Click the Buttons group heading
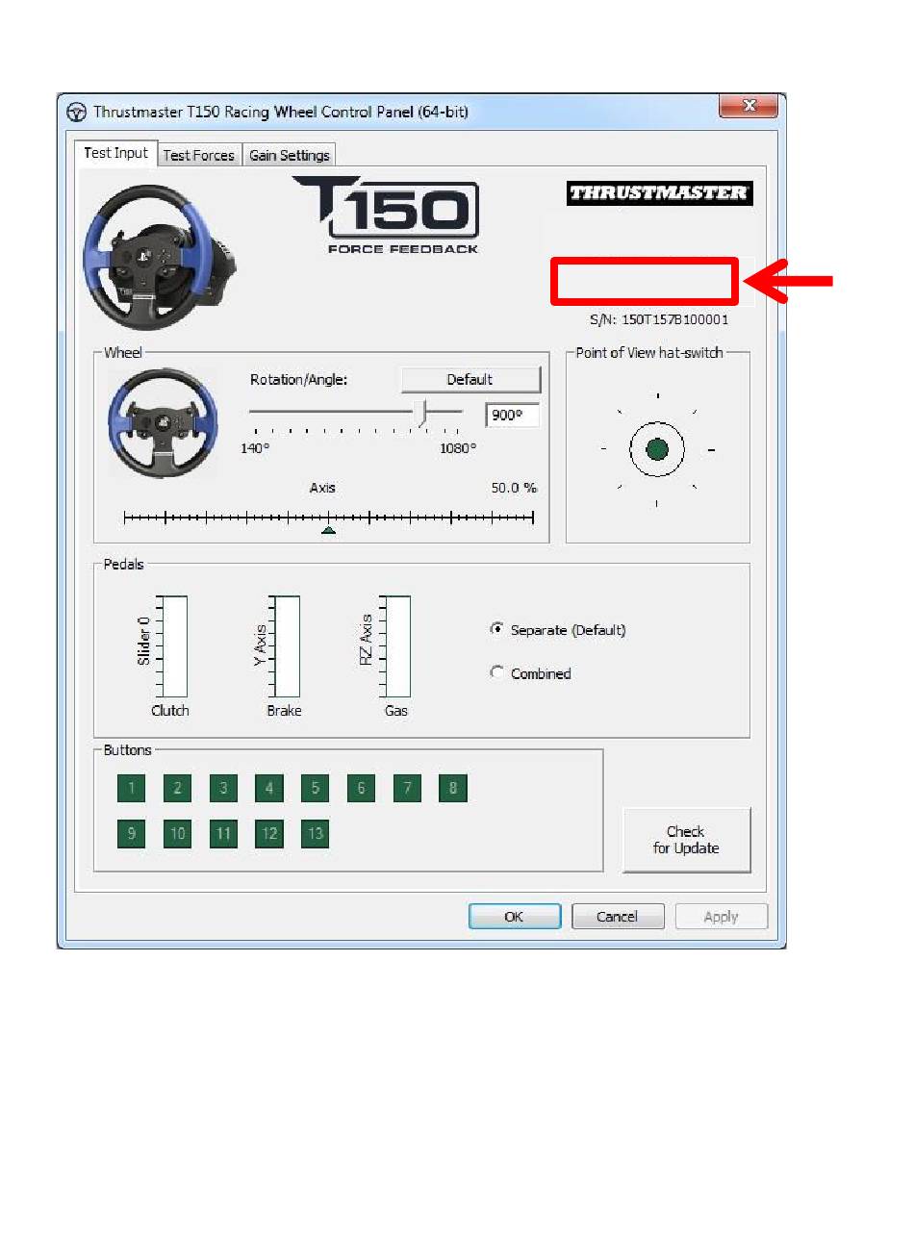The width and height of the screenshot is (914, 1239). click(x=128, y=750)
